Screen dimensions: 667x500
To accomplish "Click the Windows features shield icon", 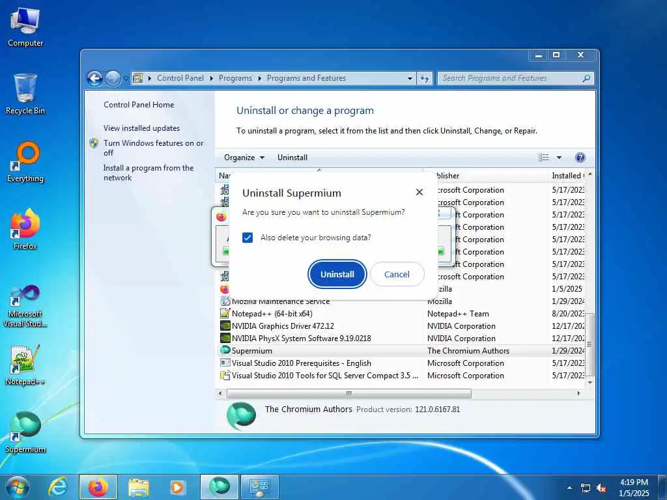I will point(94,143).
